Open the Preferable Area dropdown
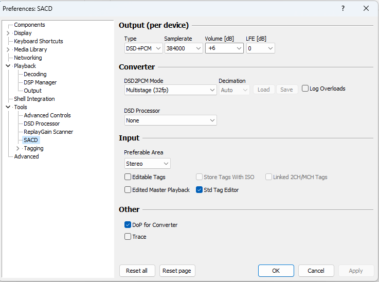 point(148,164)
